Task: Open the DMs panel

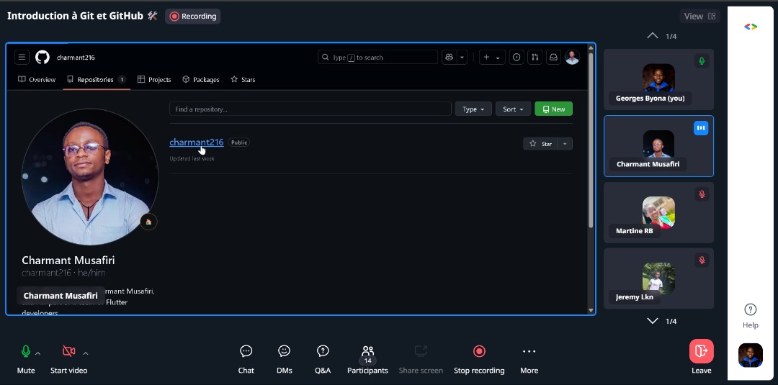Action: (x=285, y=359)
